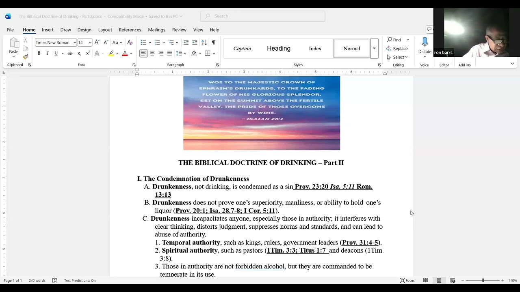Open the font size dropdown
Screen dimensions: 520x292
coord(90,43)
